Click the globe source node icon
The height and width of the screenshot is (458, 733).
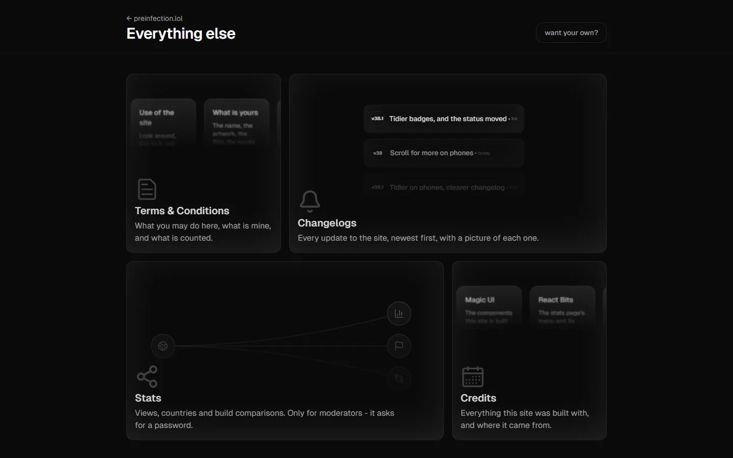tap(163, 346)
